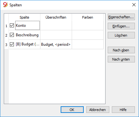Viewport: 139px width, 117px height.
Task: Click the Spalte column header
Action: pyautogui.click(x=24, y=17)
